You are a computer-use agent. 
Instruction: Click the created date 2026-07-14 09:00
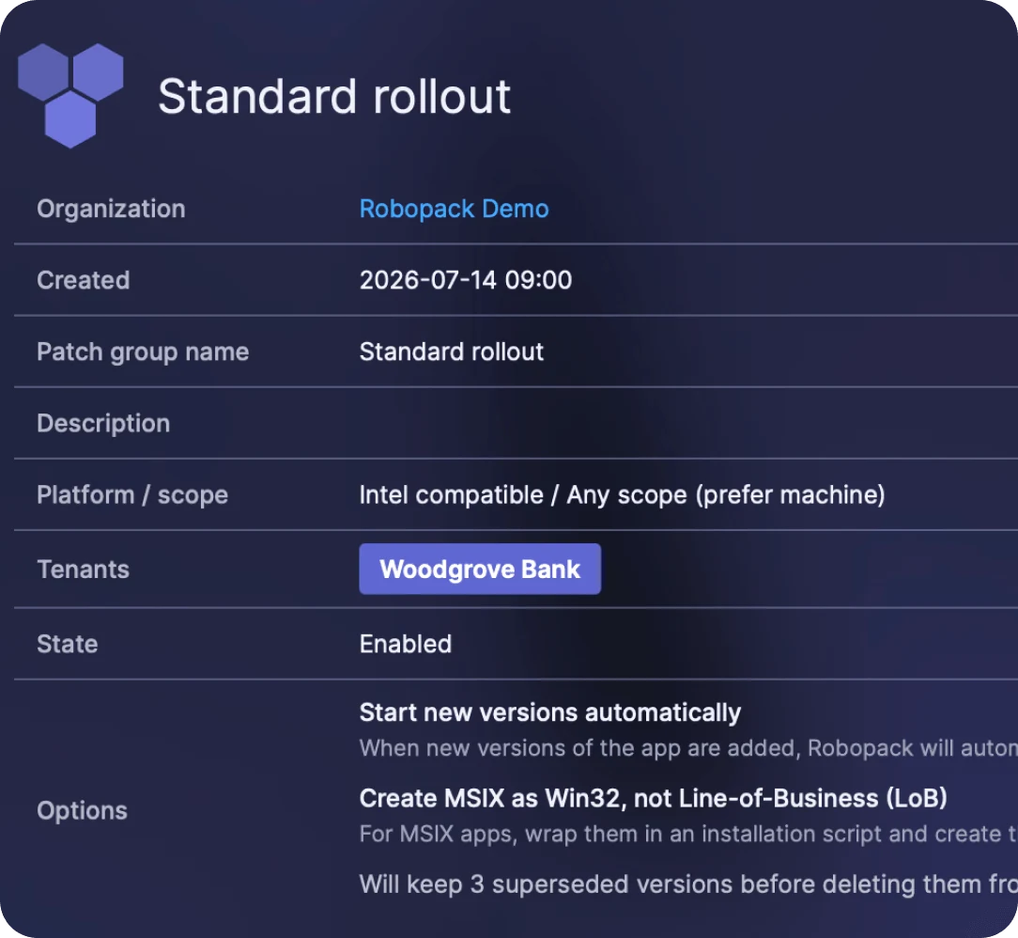466,281
